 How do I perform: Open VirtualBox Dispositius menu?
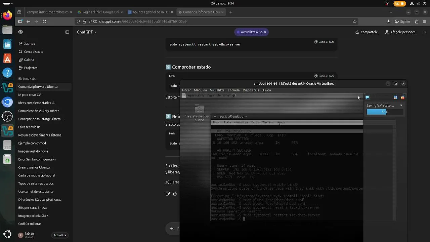tap(251, 90)
